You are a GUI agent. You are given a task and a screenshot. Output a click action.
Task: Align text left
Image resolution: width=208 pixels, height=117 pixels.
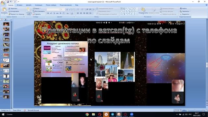pos(78,13)
